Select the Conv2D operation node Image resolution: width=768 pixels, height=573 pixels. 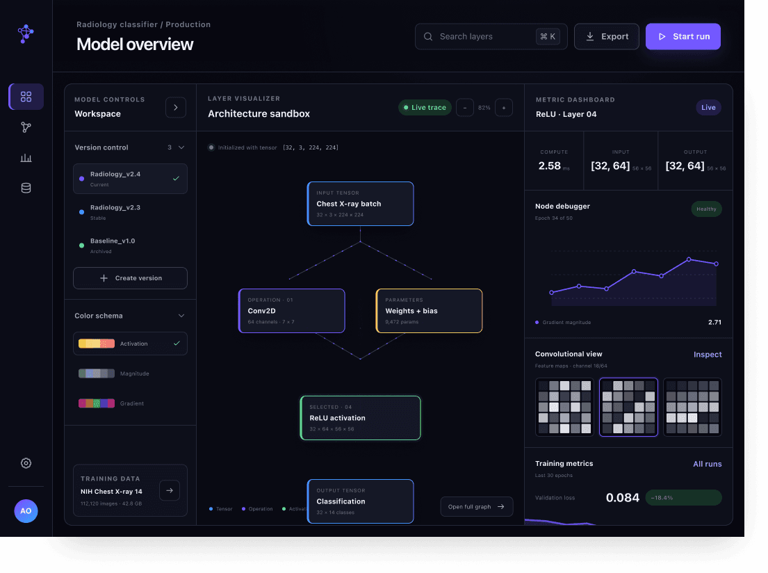291,311
